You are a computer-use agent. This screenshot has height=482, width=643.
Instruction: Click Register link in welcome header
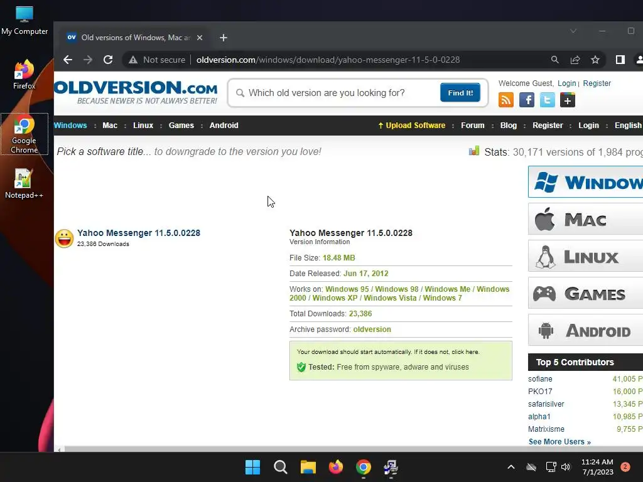click(597, 83)
